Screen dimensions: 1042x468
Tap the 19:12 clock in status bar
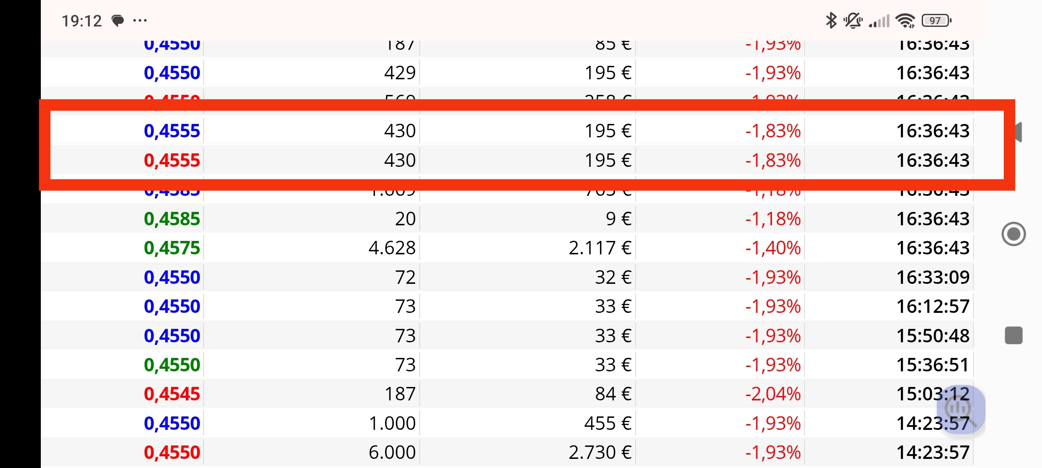tap(82, 21)
